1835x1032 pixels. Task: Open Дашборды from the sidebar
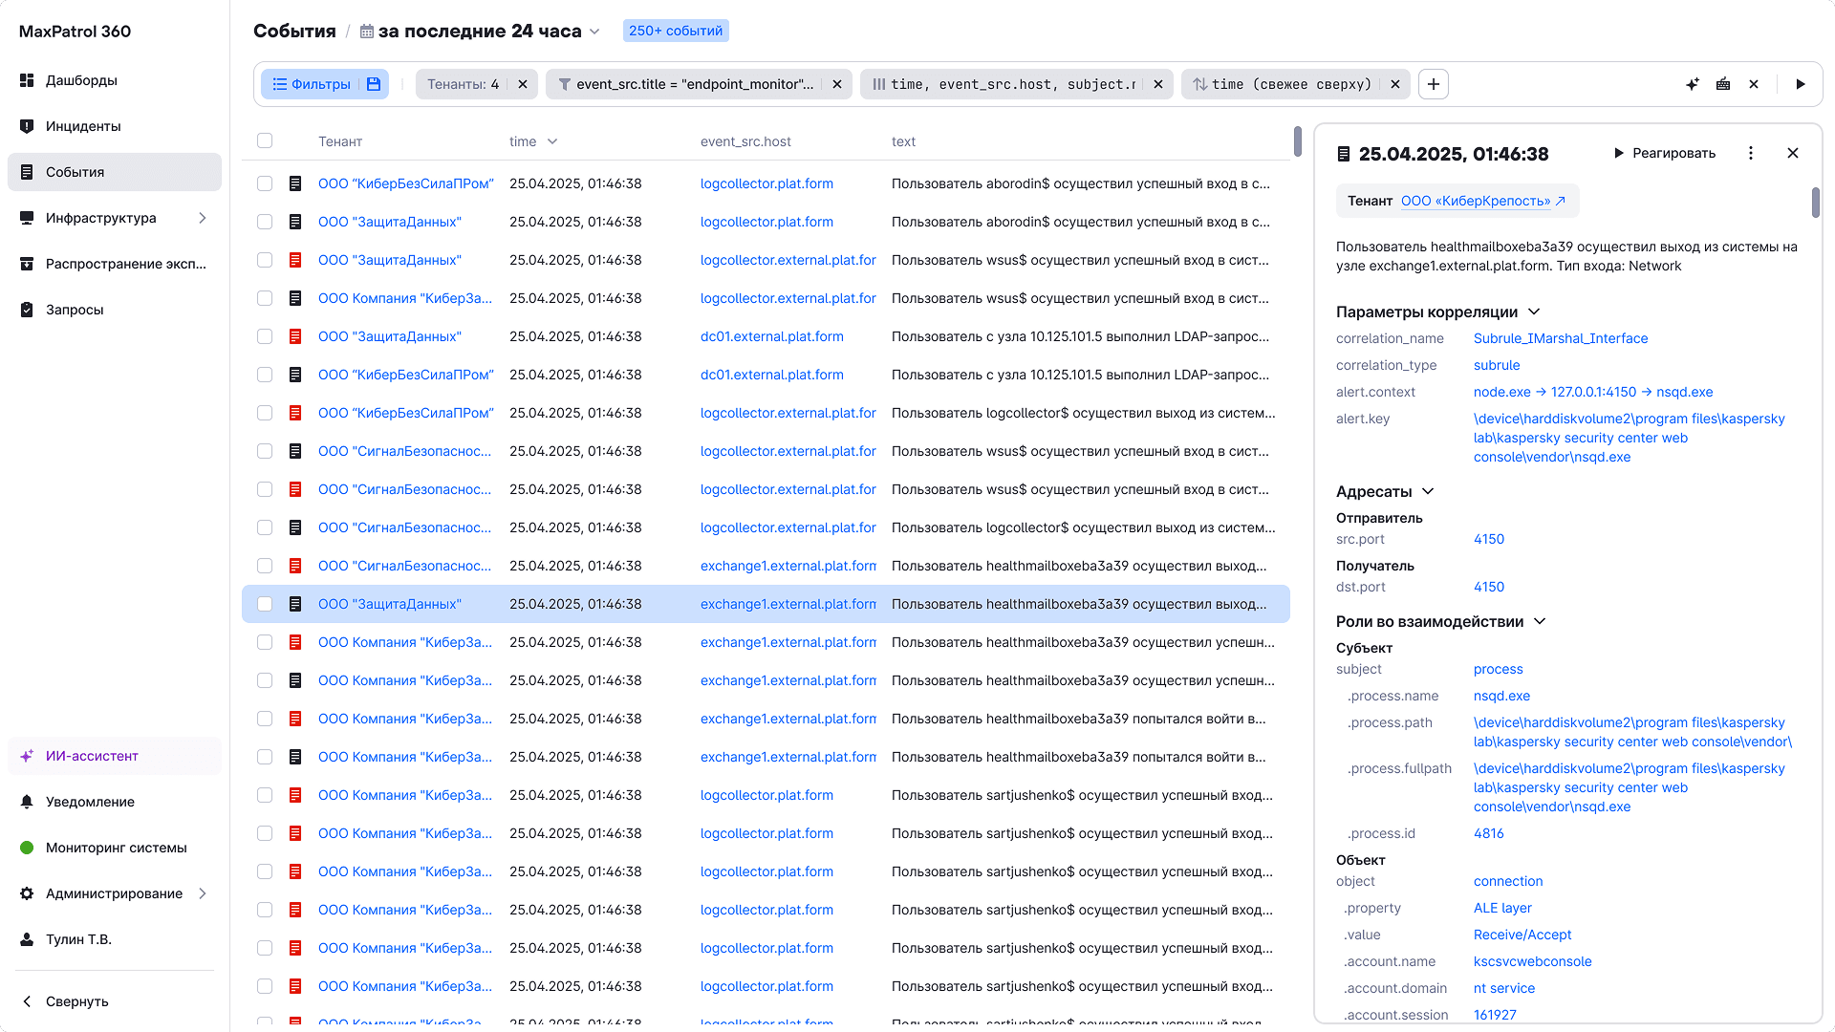[81, 80]
